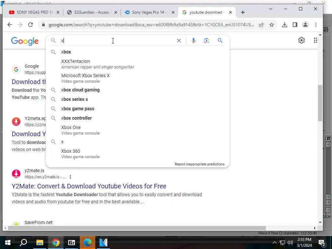This screenshot has height=249, width=332.
Task: Choose the XXXTentacion suggestion
Action: pyautogui.click(x=137, y=64)
